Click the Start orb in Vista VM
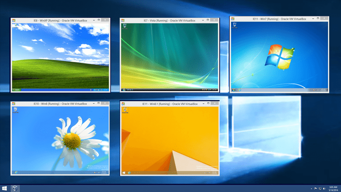 click(124, 90)
